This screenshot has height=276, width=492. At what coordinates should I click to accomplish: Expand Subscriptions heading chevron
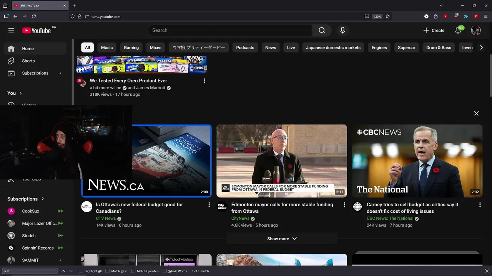(x=43, y=199)
